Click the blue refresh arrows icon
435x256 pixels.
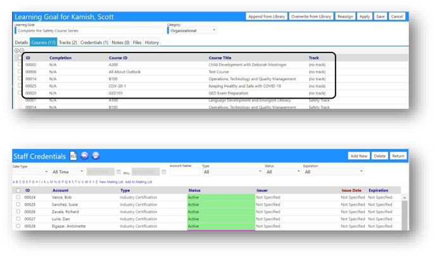point(96,155)
